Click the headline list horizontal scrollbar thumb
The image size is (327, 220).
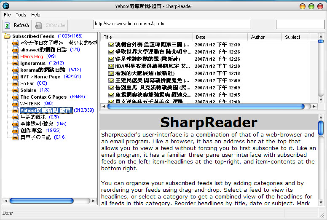[x=206, y=106]
